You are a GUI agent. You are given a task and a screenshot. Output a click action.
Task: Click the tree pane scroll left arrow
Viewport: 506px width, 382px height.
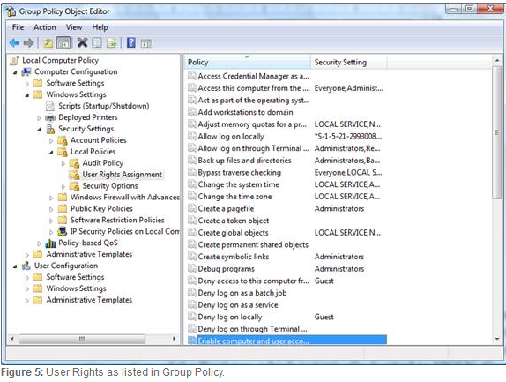coord(12,339)
